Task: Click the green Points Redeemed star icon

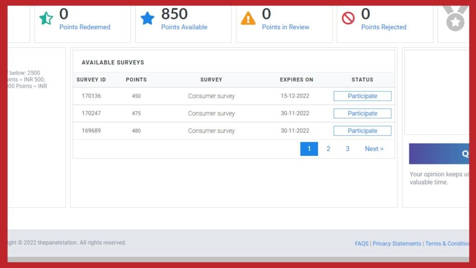Action: [x=46, y=18]
